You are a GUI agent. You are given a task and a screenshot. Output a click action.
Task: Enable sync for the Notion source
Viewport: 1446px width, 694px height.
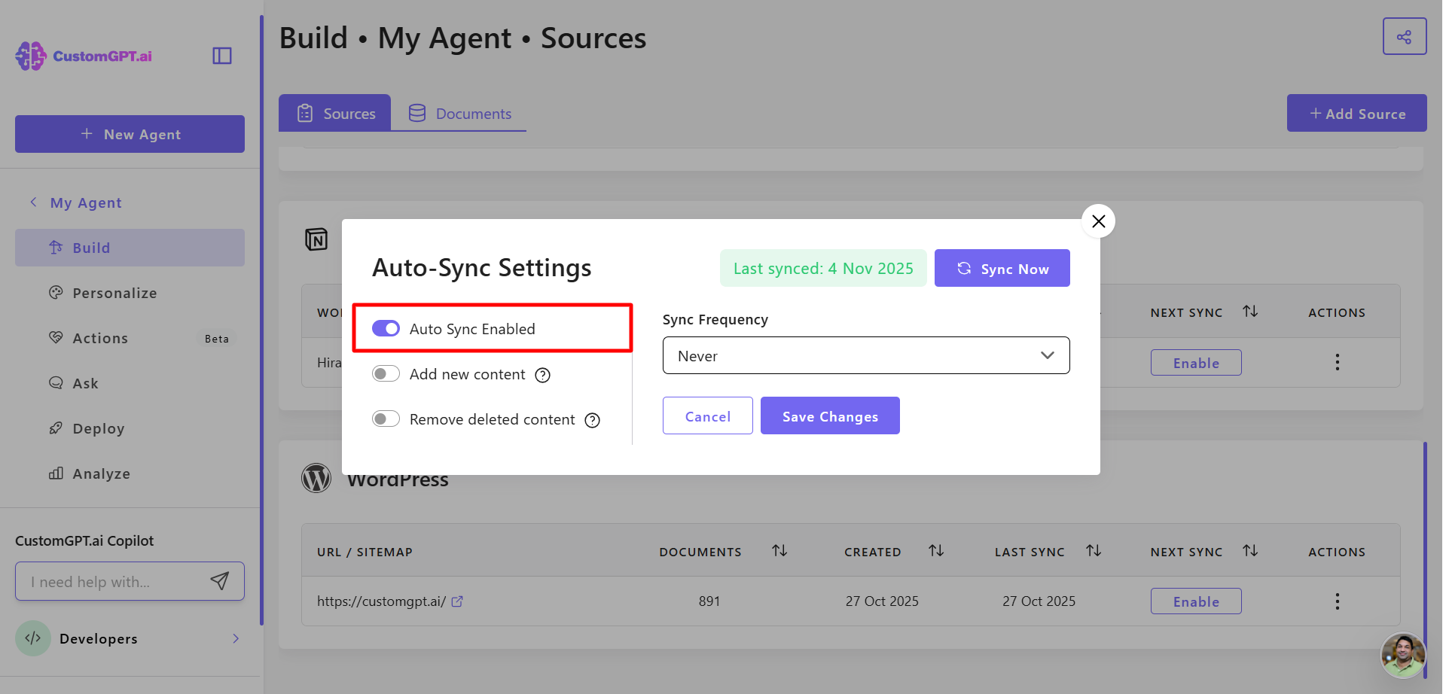[x=1196, y=362]
